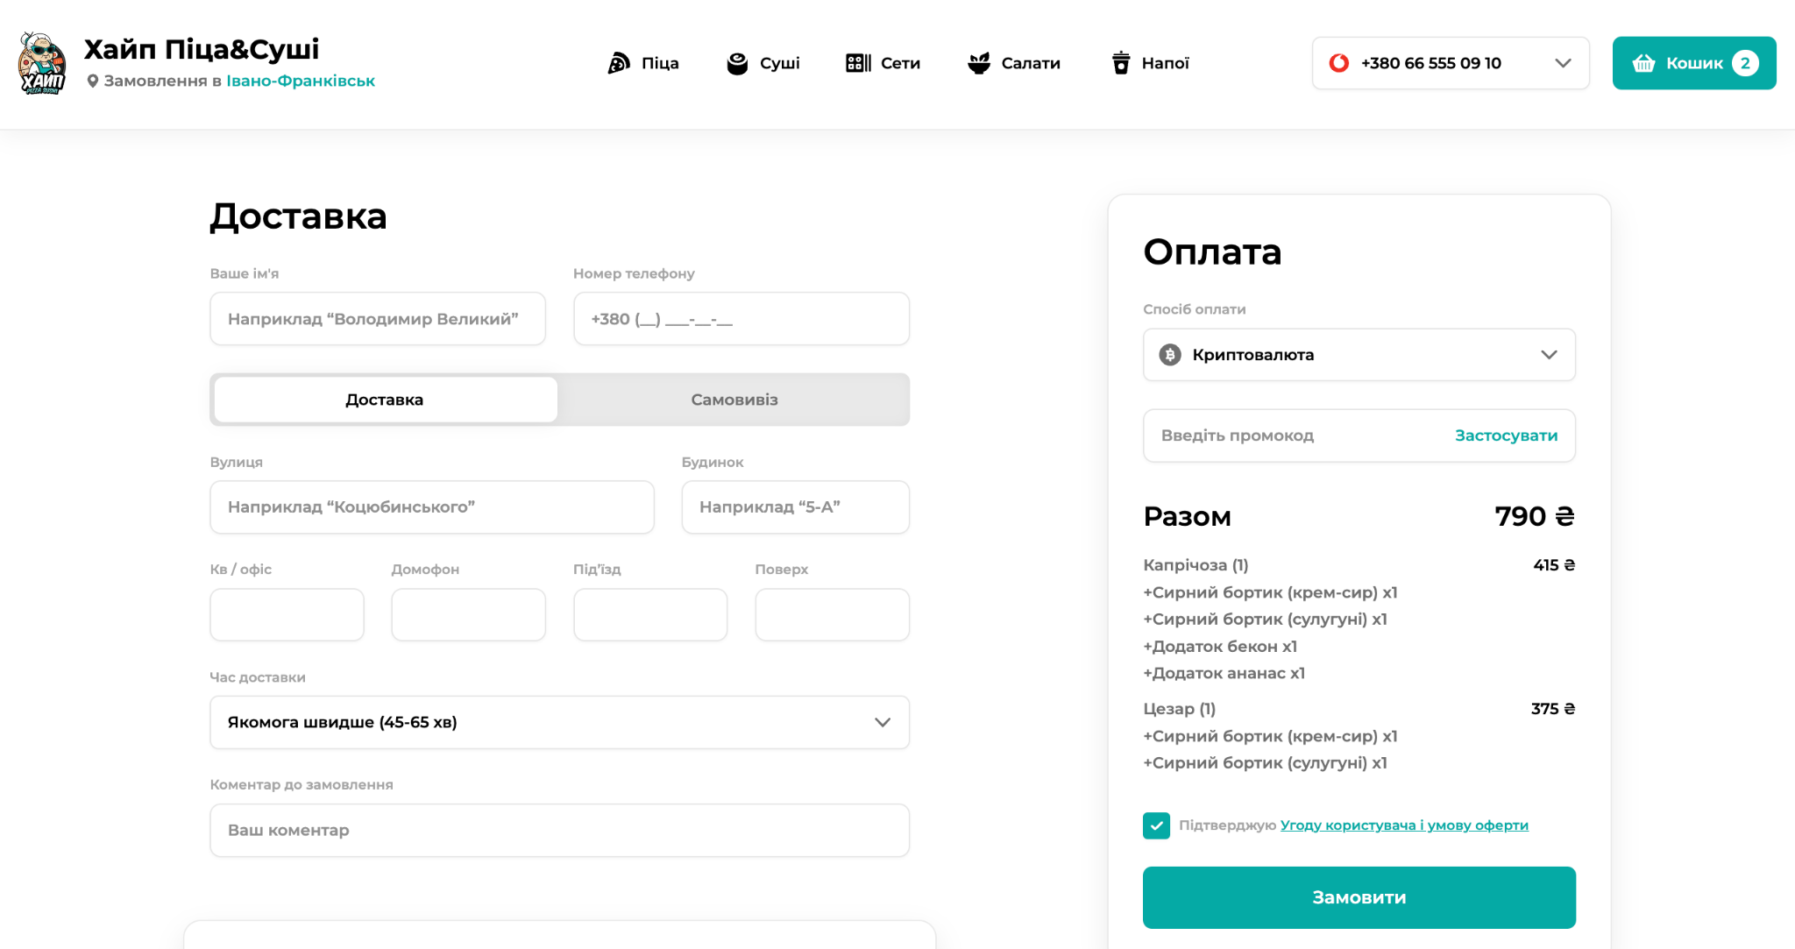Open the Салати menu item
Viewport: 1795px width, 949px height.
pyautogui.click(x=1030, y=63)
